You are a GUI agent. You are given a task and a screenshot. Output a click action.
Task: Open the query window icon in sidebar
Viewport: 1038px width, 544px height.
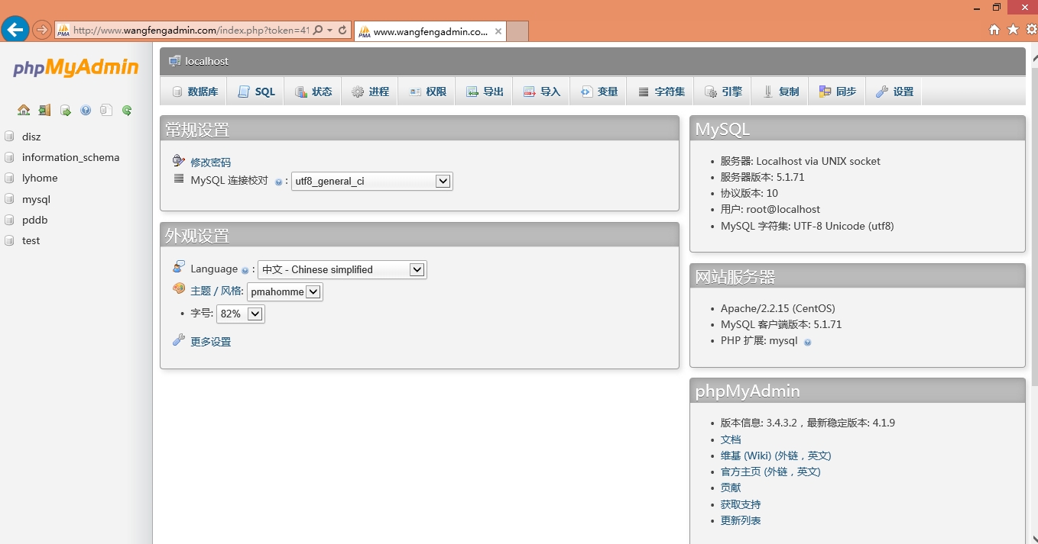[x=65, y=110]
